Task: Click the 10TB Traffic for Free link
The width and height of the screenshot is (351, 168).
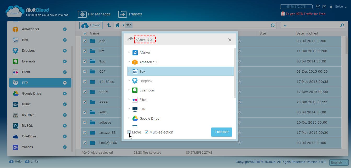Action: [303, 14]
